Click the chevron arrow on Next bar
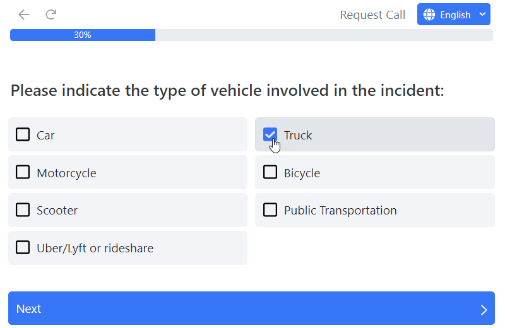This screenshot has width=505, height=328. point(484,309)
